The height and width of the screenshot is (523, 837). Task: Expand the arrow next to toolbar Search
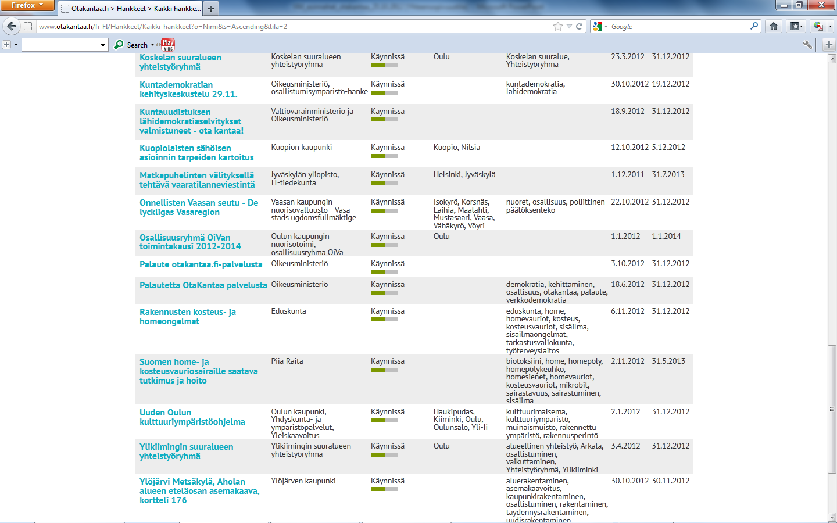[x=153, y=45]
